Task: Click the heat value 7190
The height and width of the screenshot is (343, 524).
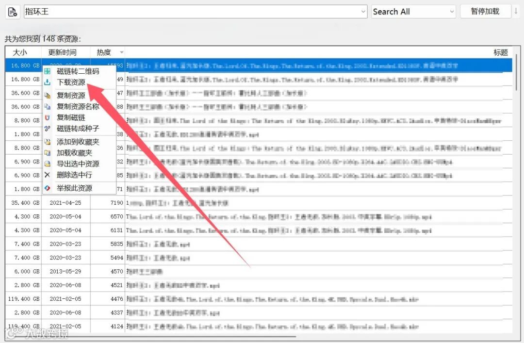Action: click(116, 203)
